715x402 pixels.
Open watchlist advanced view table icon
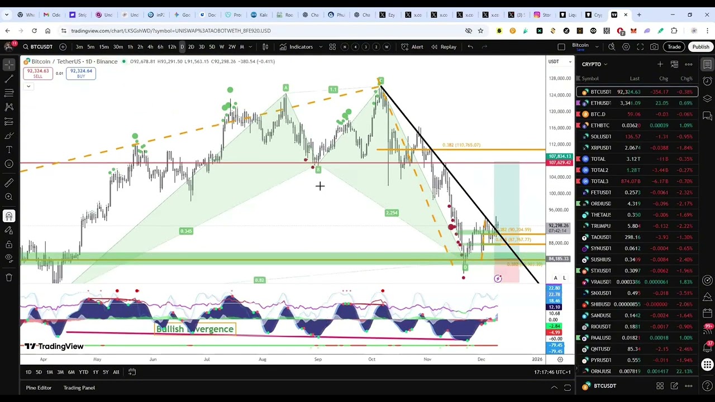click(x=674, y=64)
